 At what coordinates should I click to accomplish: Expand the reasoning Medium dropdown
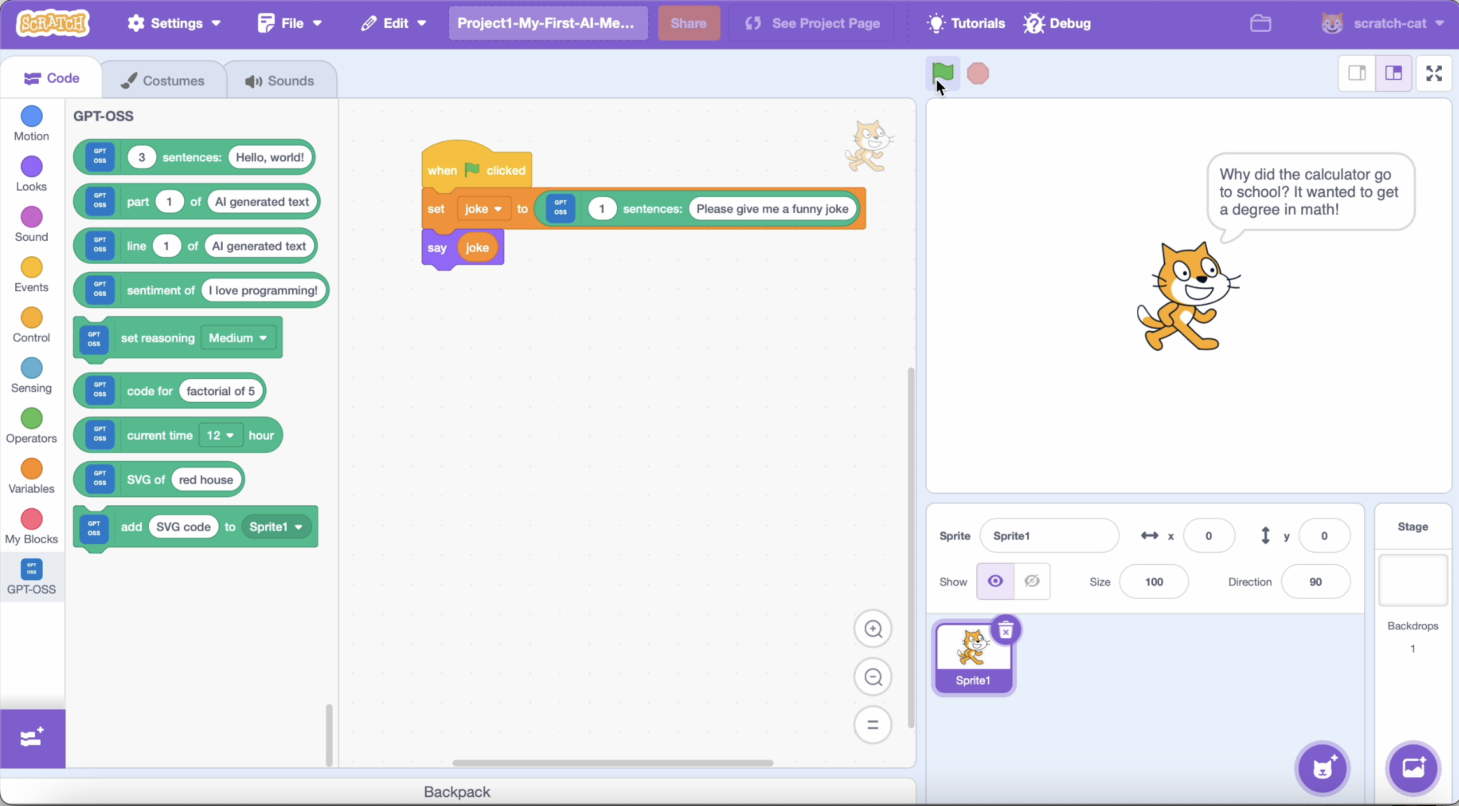coord(239,338)
